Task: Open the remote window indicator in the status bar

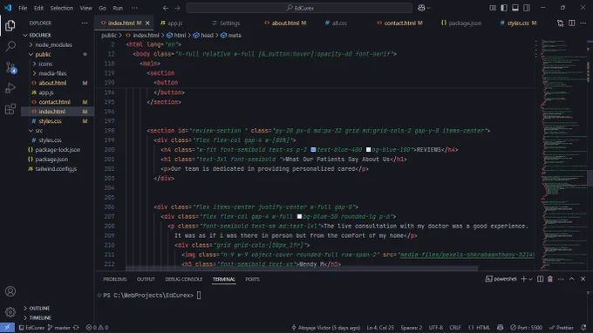Action: (7, 327)
